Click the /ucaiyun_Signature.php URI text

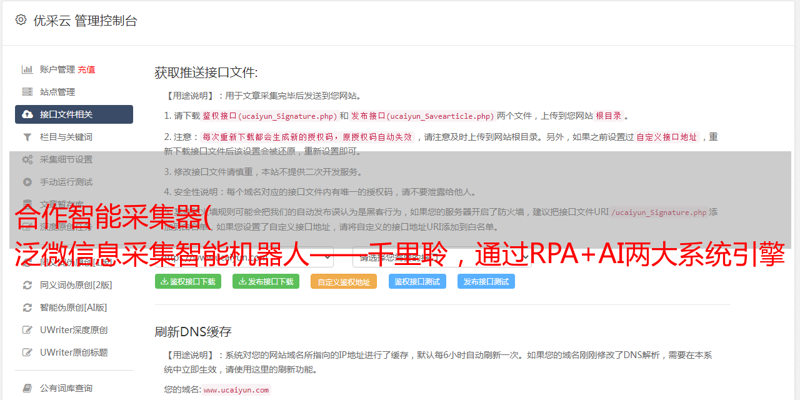[x=659, y=212]
